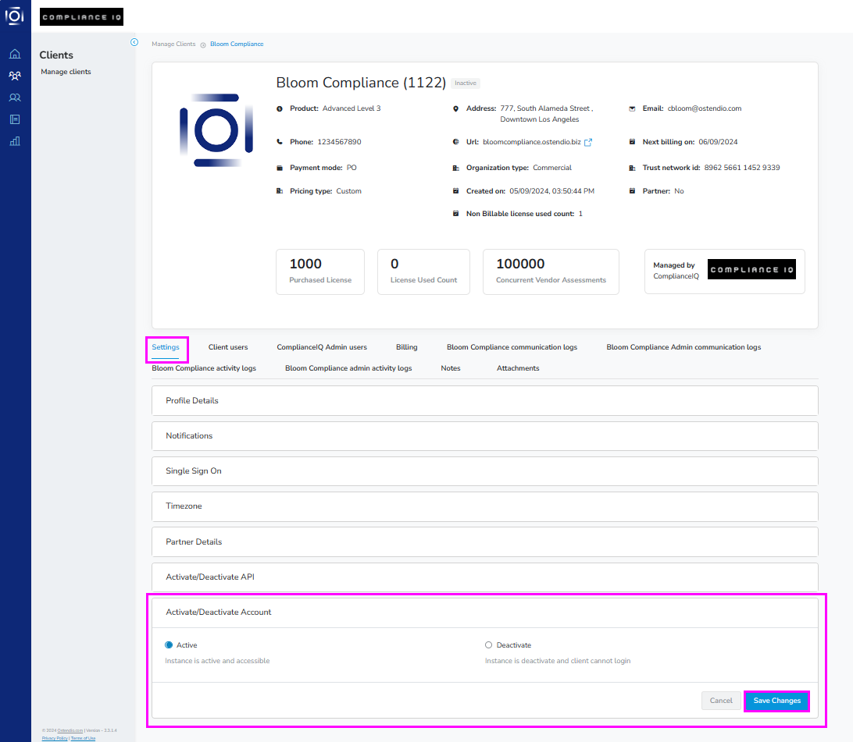The width and height of the screenshot is (853, 742).
Task: View Bloom Compliance admin activity logs tab
Action: tap(348, 368)
